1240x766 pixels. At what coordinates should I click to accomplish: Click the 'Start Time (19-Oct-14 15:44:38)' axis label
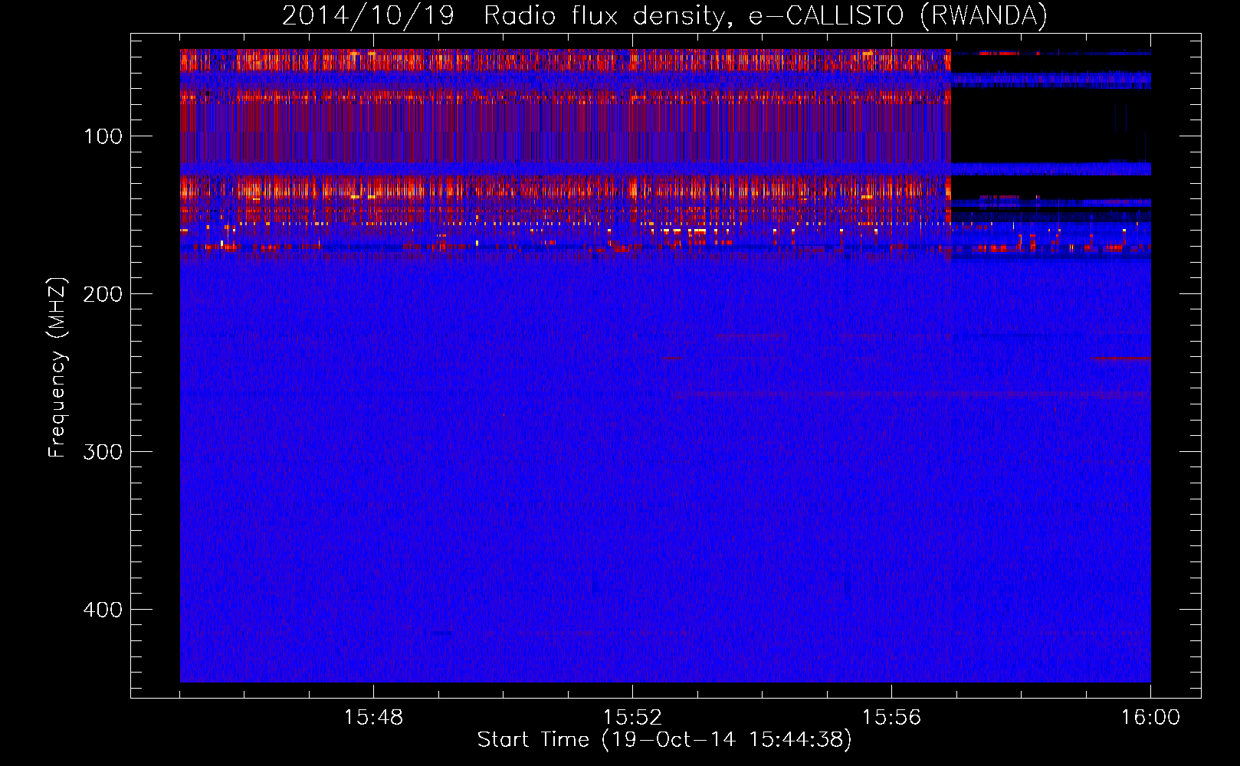(664, 740)
